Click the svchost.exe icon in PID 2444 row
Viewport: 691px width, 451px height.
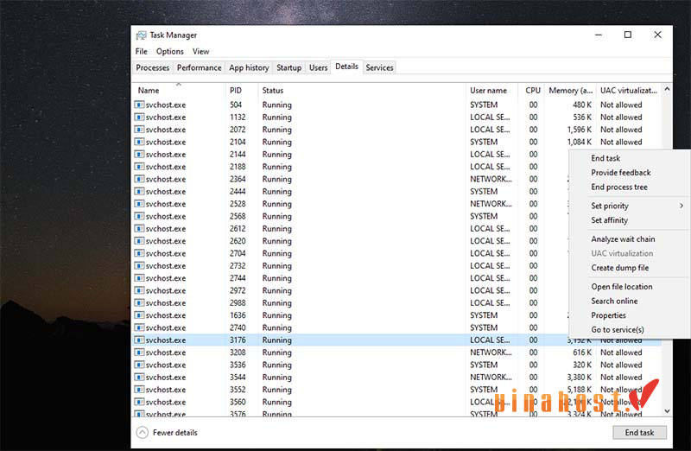[x=139, y=191]
